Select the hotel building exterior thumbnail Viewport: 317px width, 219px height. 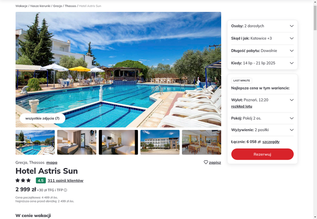160,142
